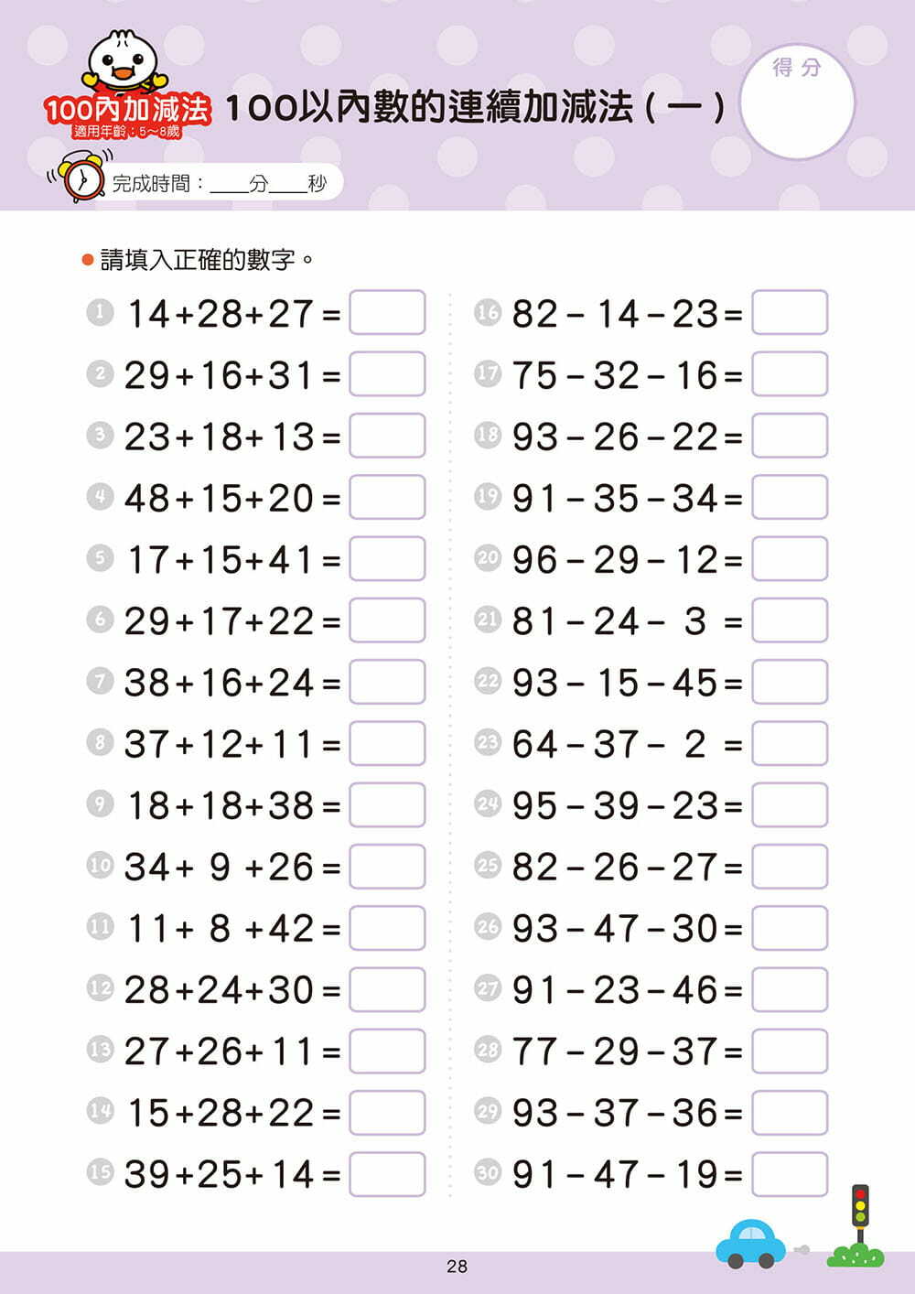The height and width of the screenshot is (1294, 915).
Task: Click the green bush under traffic light
Action: (x=856, y=1256)
